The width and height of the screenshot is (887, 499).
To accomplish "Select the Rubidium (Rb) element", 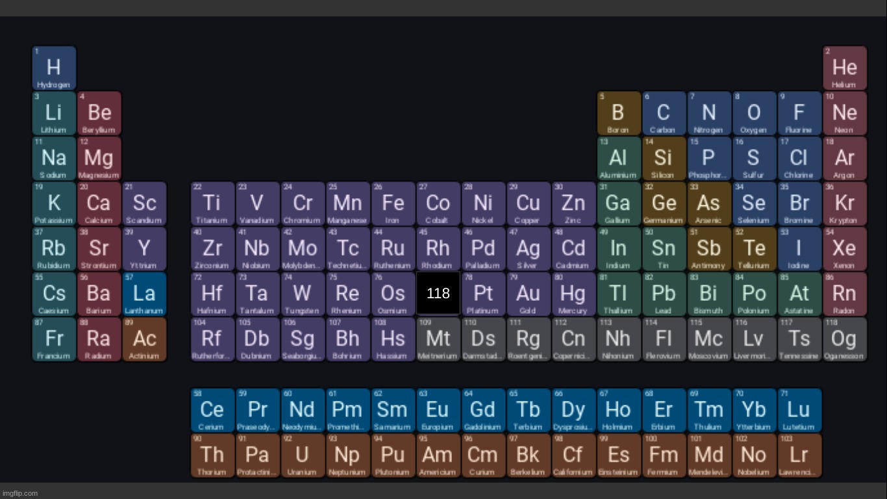I will (54, 248).
